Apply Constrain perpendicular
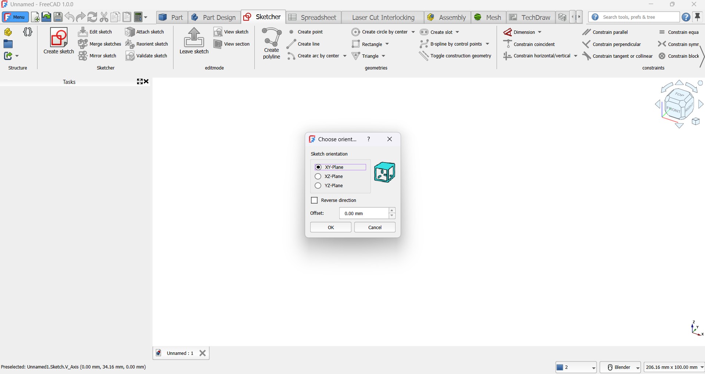The width and height of the screenshot is (705, 374). coord(612,44)
